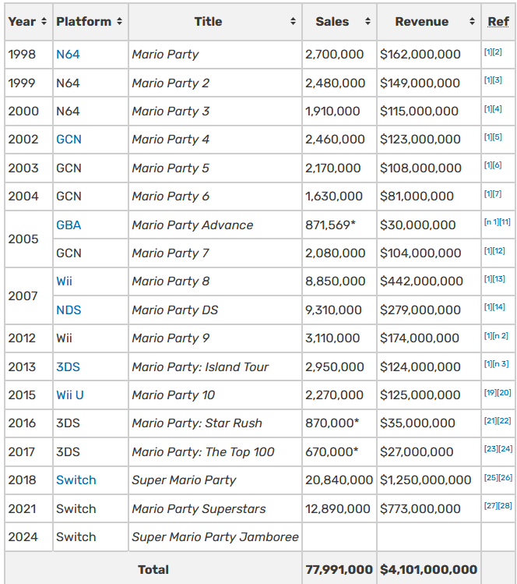This screenshot has height=584, width=517.
Task: Go to the NDS platform page
Action: click(x=69, y=310)
